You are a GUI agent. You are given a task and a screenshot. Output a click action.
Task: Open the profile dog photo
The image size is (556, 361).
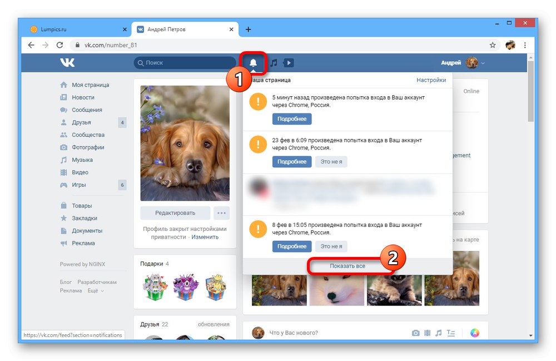pyautogui.click(x=185, y=144)
